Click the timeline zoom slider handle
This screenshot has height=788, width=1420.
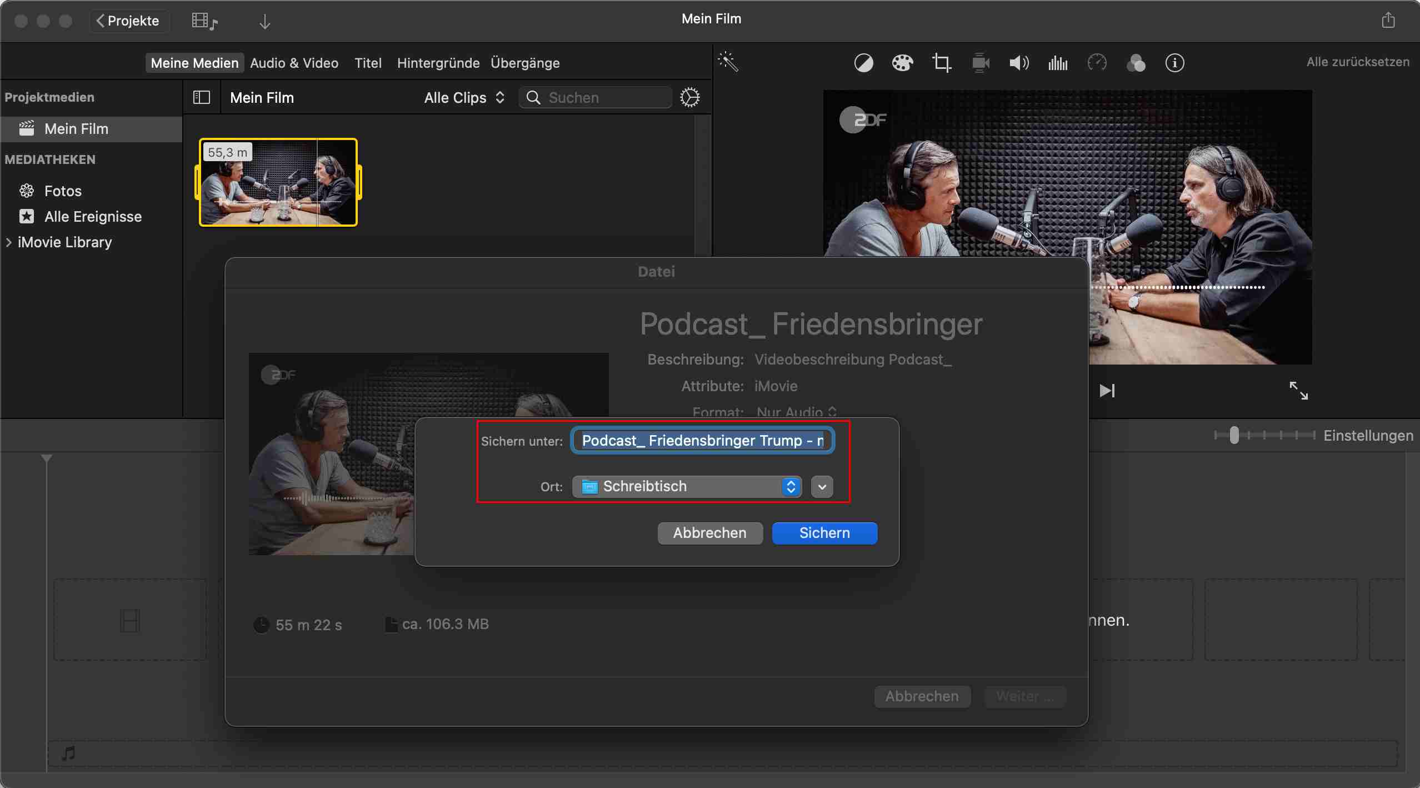coord(1234,435)
